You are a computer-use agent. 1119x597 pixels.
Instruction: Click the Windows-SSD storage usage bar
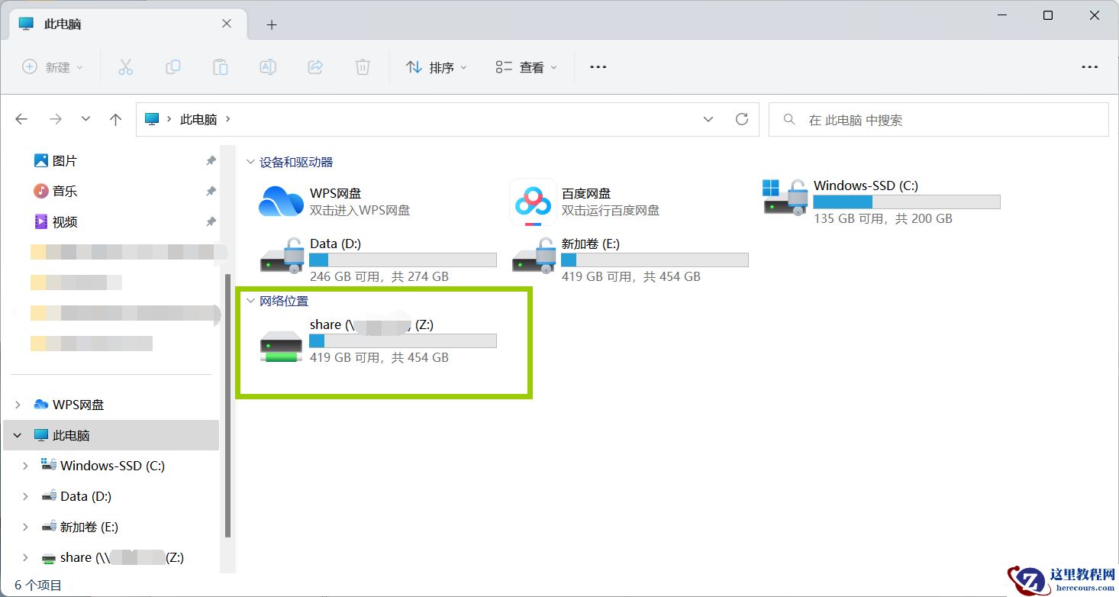tap(907, 202)
